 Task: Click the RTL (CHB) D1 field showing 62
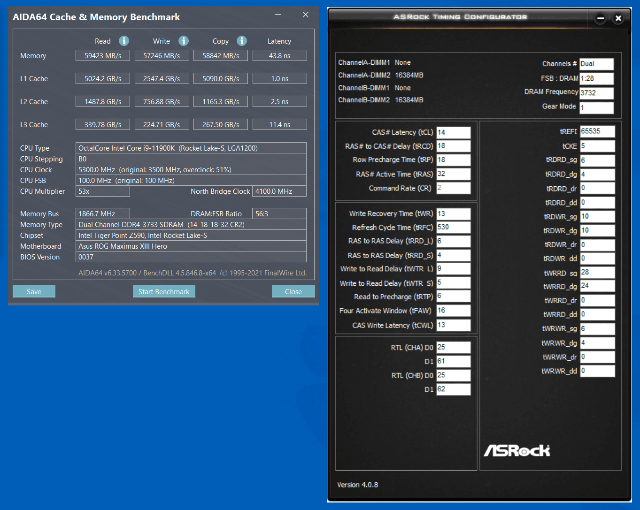pos(454,389)
